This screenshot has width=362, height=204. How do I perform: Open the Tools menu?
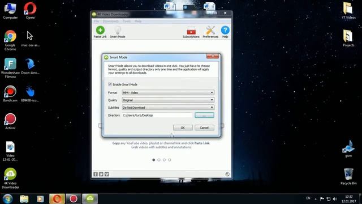(127, 22)
